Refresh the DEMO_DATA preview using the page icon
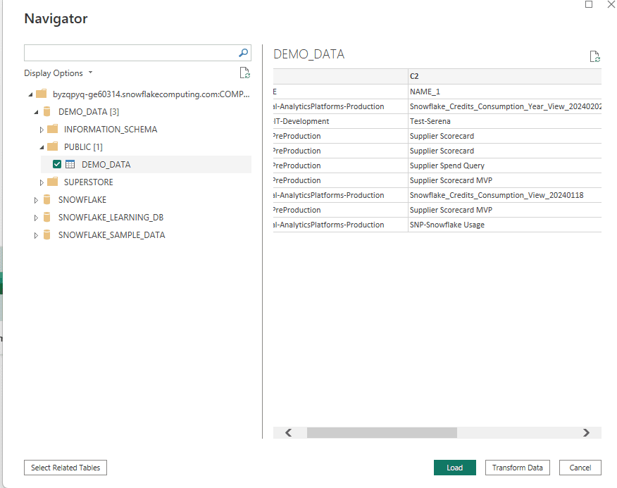The width and height of the screenshot is (617, 488). tap(594, 56)
